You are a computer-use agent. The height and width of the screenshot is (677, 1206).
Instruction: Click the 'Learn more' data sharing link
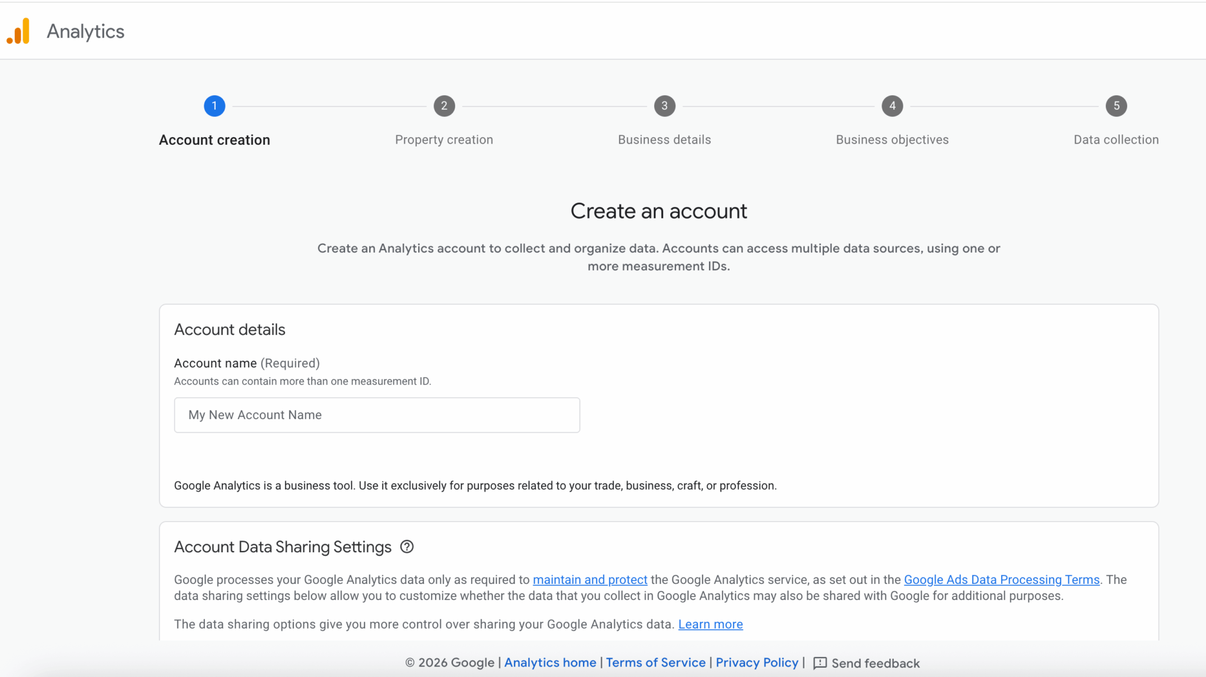710,624
